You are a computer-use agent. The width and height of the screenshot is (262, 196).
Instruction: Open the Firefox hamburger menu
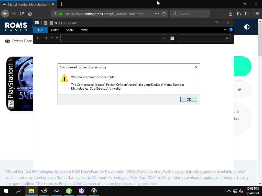tap(257, 14)
